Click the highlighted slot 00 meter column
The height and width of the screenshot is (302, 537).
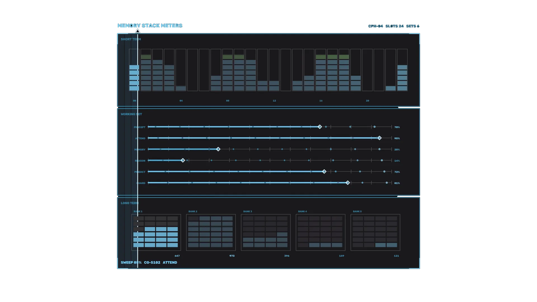click(x=134, y=70)
